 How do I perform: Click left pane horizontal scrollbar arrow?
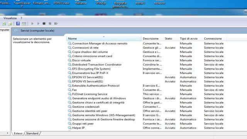(7, 133)
